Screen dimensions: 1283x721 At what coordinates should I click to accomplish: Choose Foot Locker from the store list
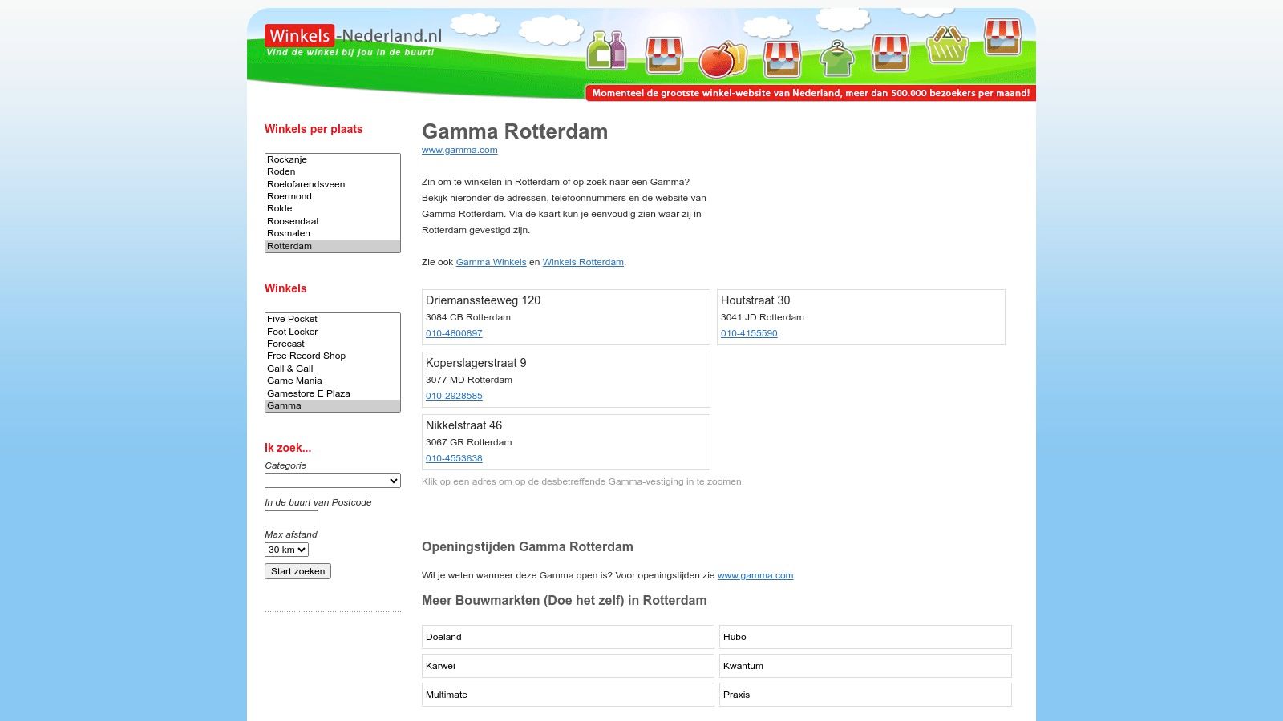click(x=292, y=332)
